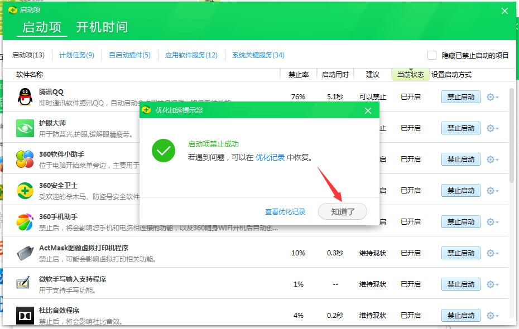The height and width of the screenshot is (329, 519).
Task: Click 启动项禁止成功 message text
Action: (x=214, y=144)
